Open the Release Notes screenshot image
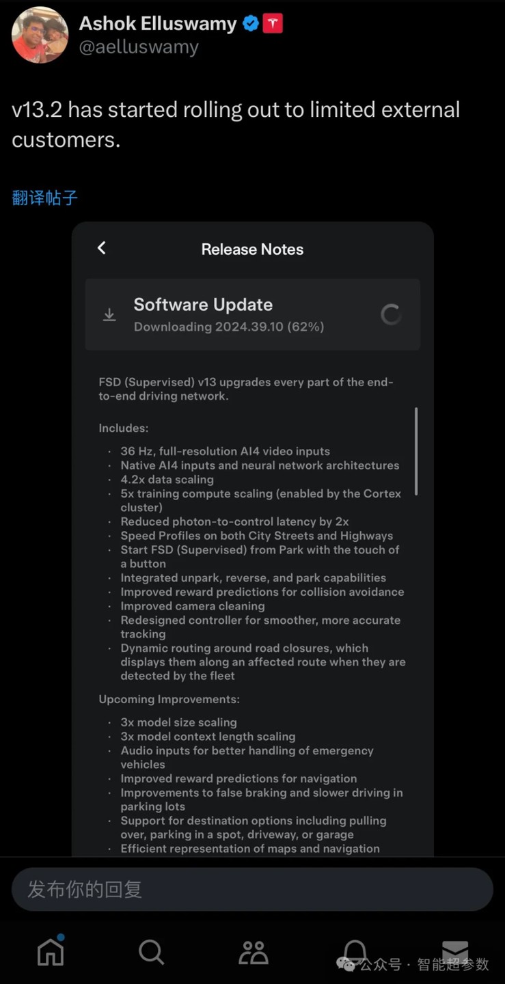The width and height of the screenshot is (505, 984). pyautogui.click(x=253, y=539)
